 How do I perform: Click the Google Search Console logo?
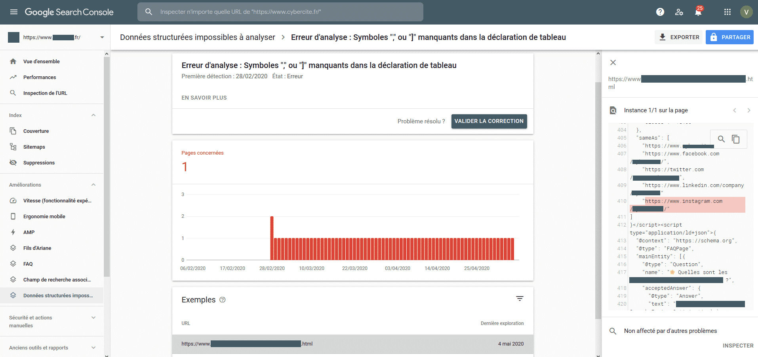[x=69, y=12]
